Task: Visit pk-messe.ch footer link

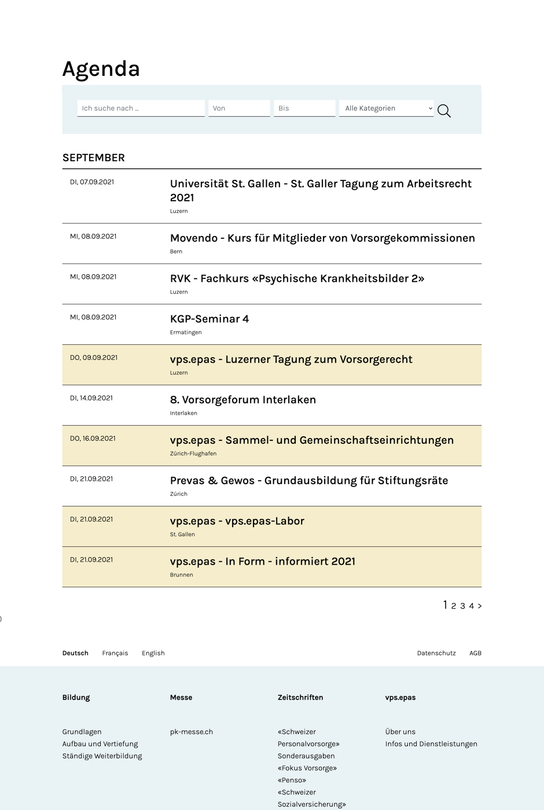Action: coord(192,732)
